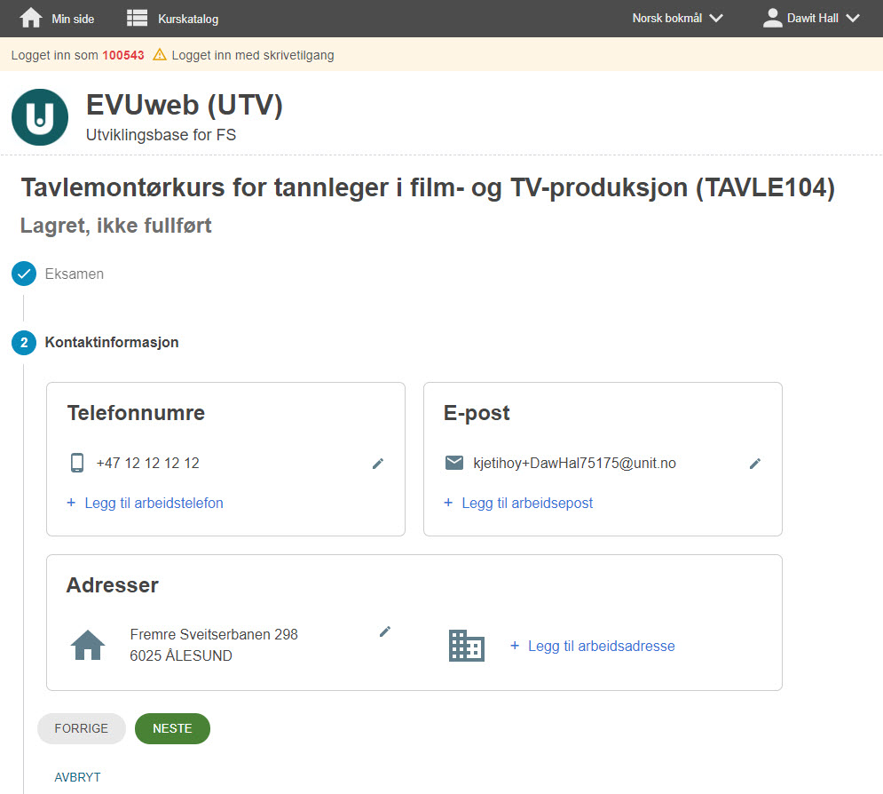Screen dimensions: 883x794
Task: Add work phone via Legg til arbeidstelefon
Action: 154,503
